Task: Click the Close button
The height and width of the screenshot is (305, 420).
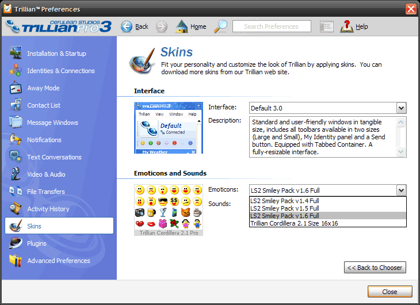Action: (x=390, y=292)
